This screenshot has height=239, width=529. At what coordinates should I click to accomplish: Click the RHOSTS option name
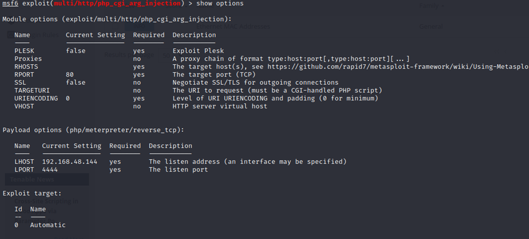tap(26, 67)
